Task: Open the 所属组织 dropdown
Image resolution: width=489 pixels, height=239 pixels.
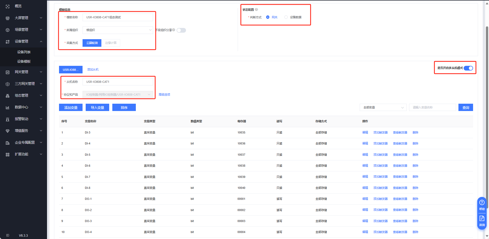Action: 118,30
